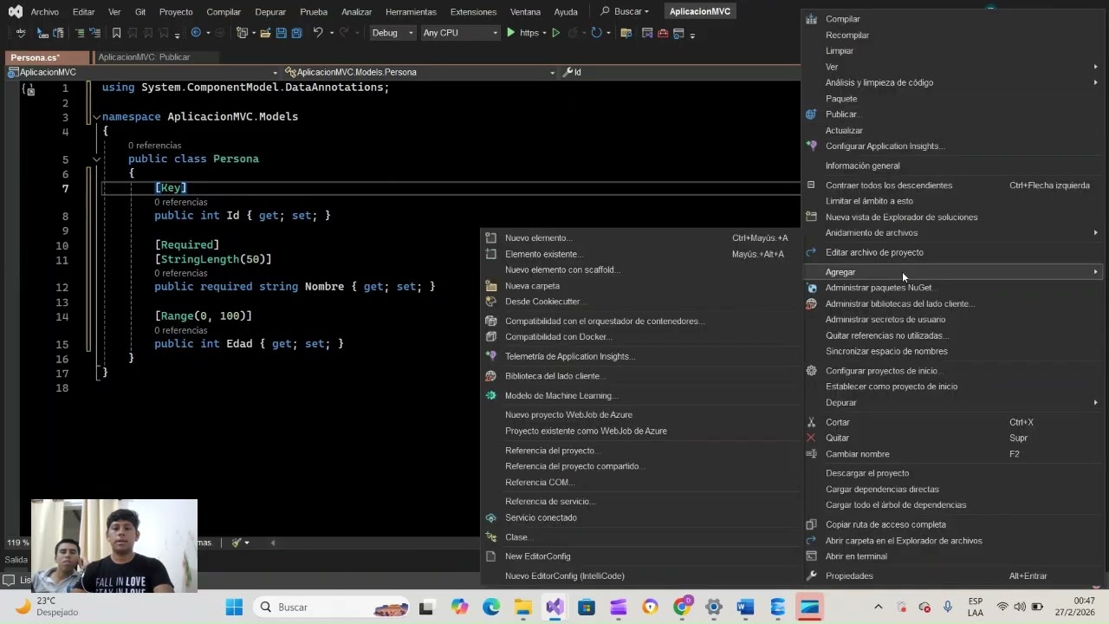
Task: Choose Clase from the Agregar submenu
Action: (640, 537)
